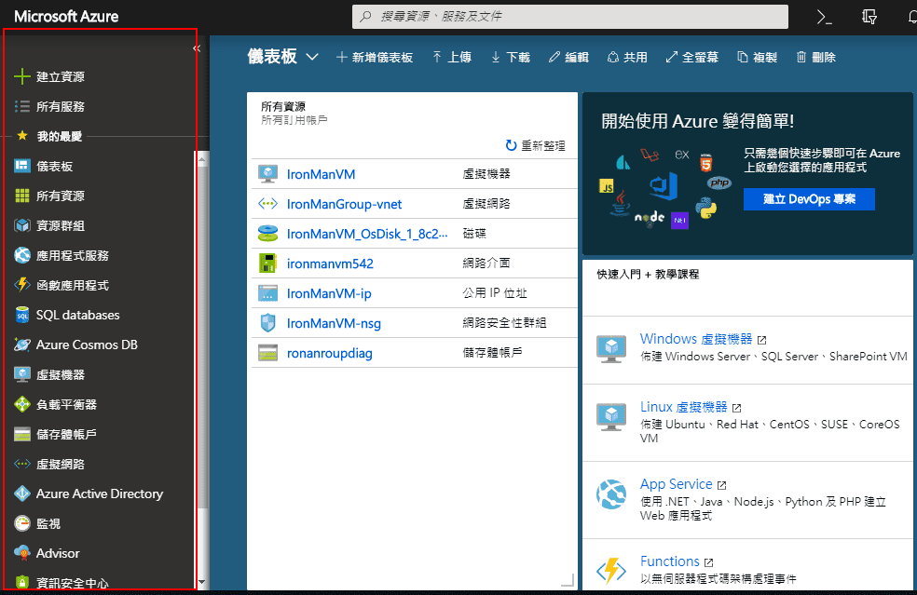Click the 所有資源 grid icon

pyautogui.click(x=22, y=196)
